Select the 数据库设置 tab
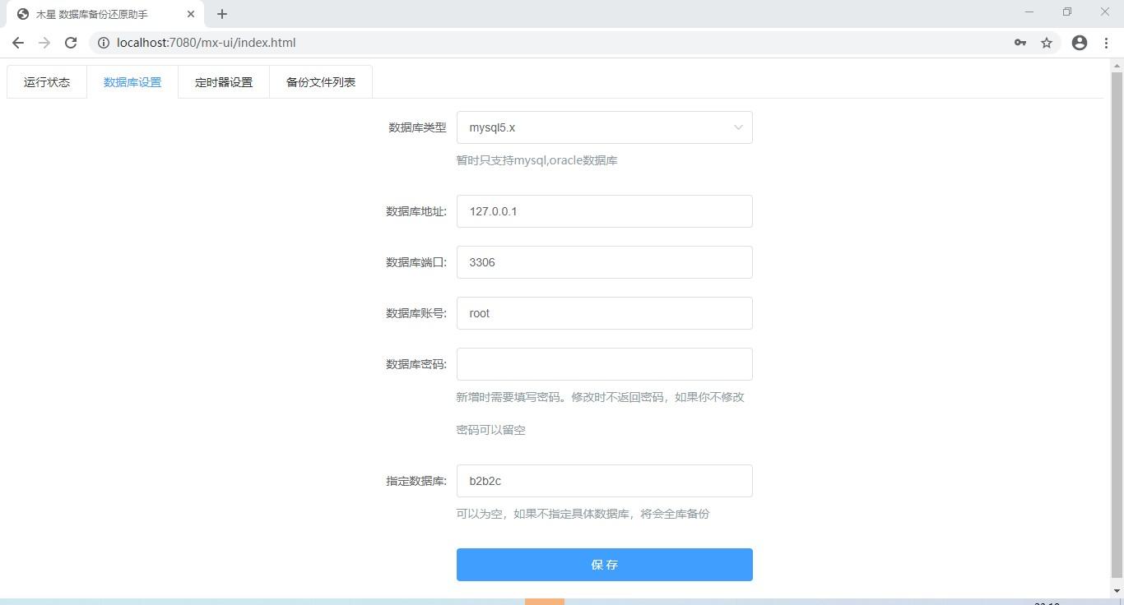This screenshot has height=605, width=1124. click(x=132, y=82)
